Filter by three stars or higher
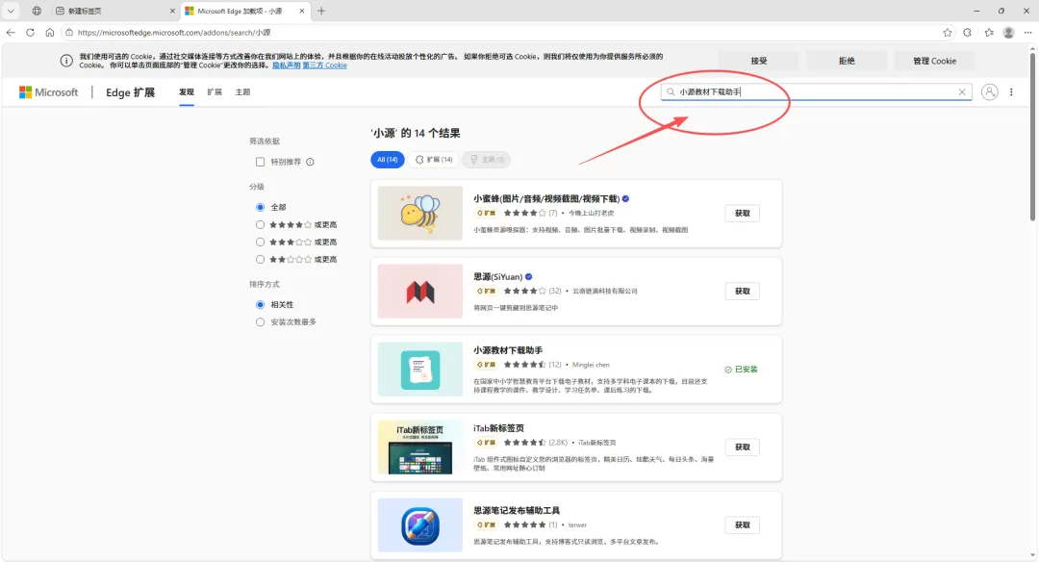Image resolution: width=1039 pixels, height=563 pixels. 260,243
